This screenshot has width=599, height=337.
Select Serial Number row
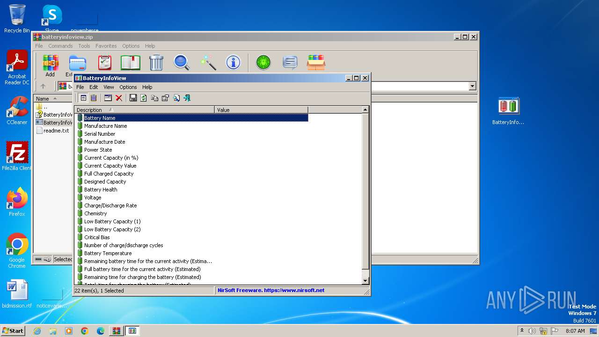[100, 134]
